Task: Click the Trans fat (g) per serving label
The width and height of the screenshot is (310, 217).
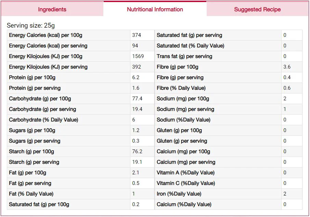Action: [x=184, y=56]
